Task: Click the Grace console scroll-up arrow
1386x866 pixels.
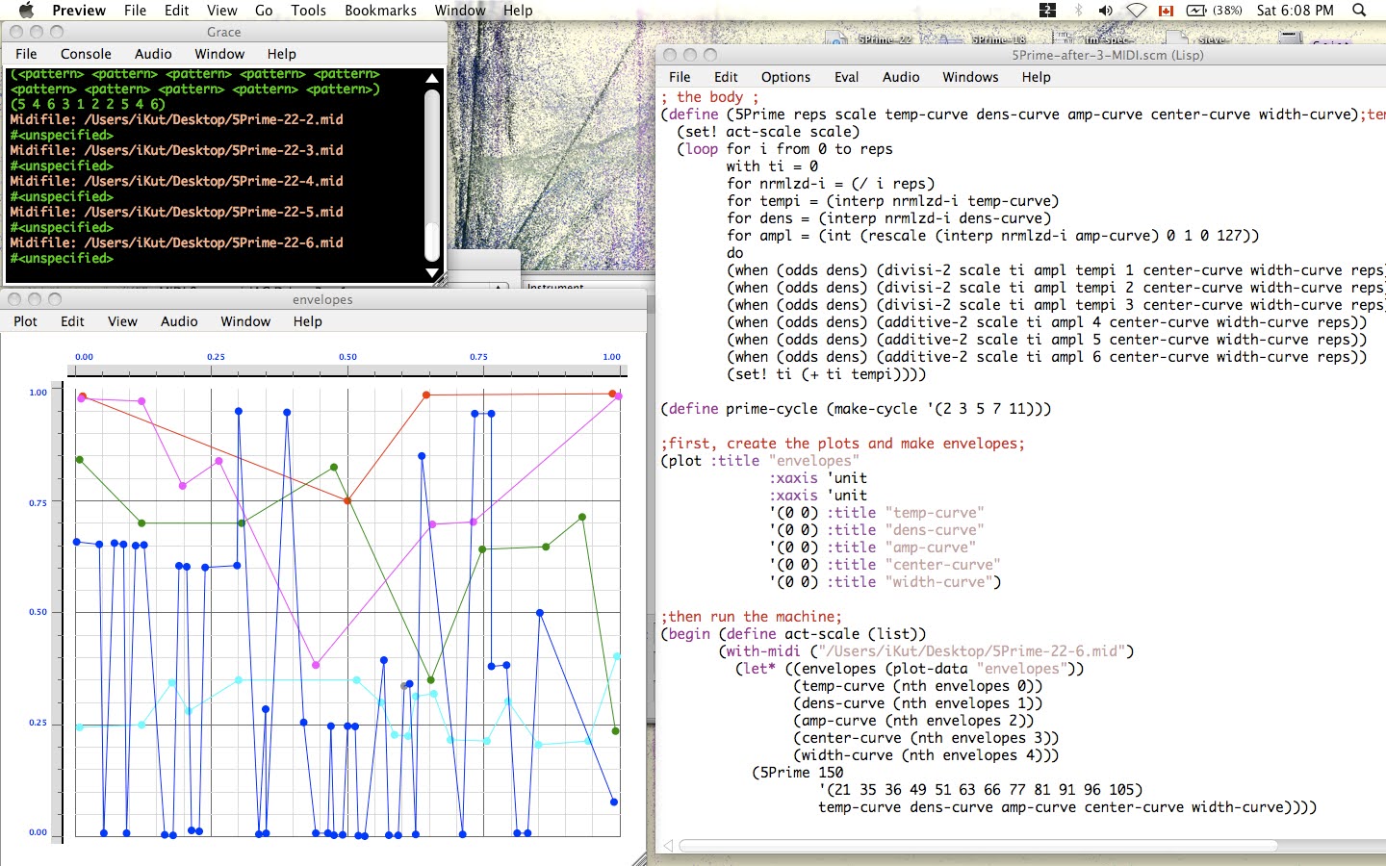Action: 432,78
